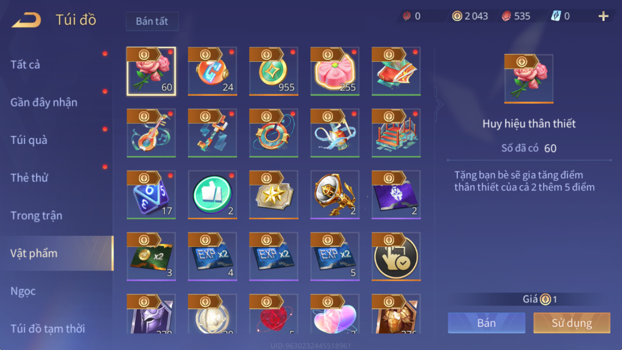
Task: Click the blue Bán button
Action: [486, 323]
